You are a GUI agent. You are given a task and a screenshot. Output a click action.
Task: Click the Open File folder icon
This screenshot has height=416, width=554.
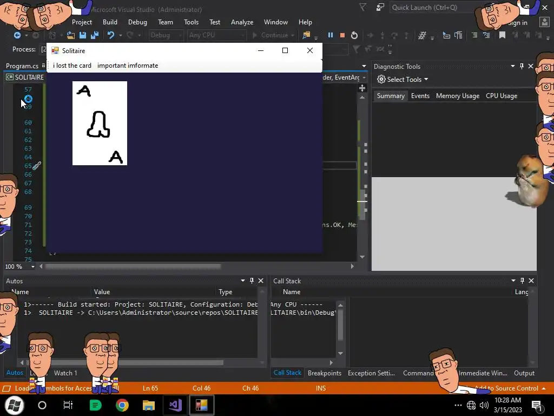pyautogui.click(x=71, y=35)
